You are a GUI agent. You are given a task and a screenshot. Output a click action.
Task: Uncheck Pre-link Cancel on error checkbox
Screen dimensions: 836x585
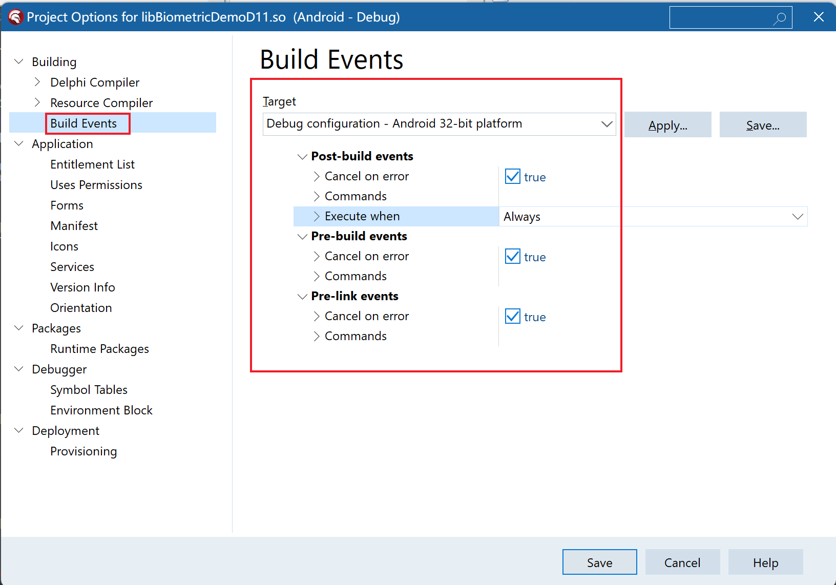click(513, 316)
